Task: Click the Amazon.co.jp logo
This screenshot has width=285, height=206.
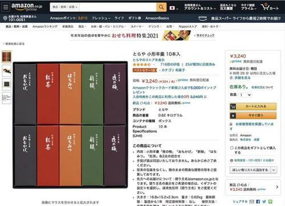Action: (x=27, y=7)
